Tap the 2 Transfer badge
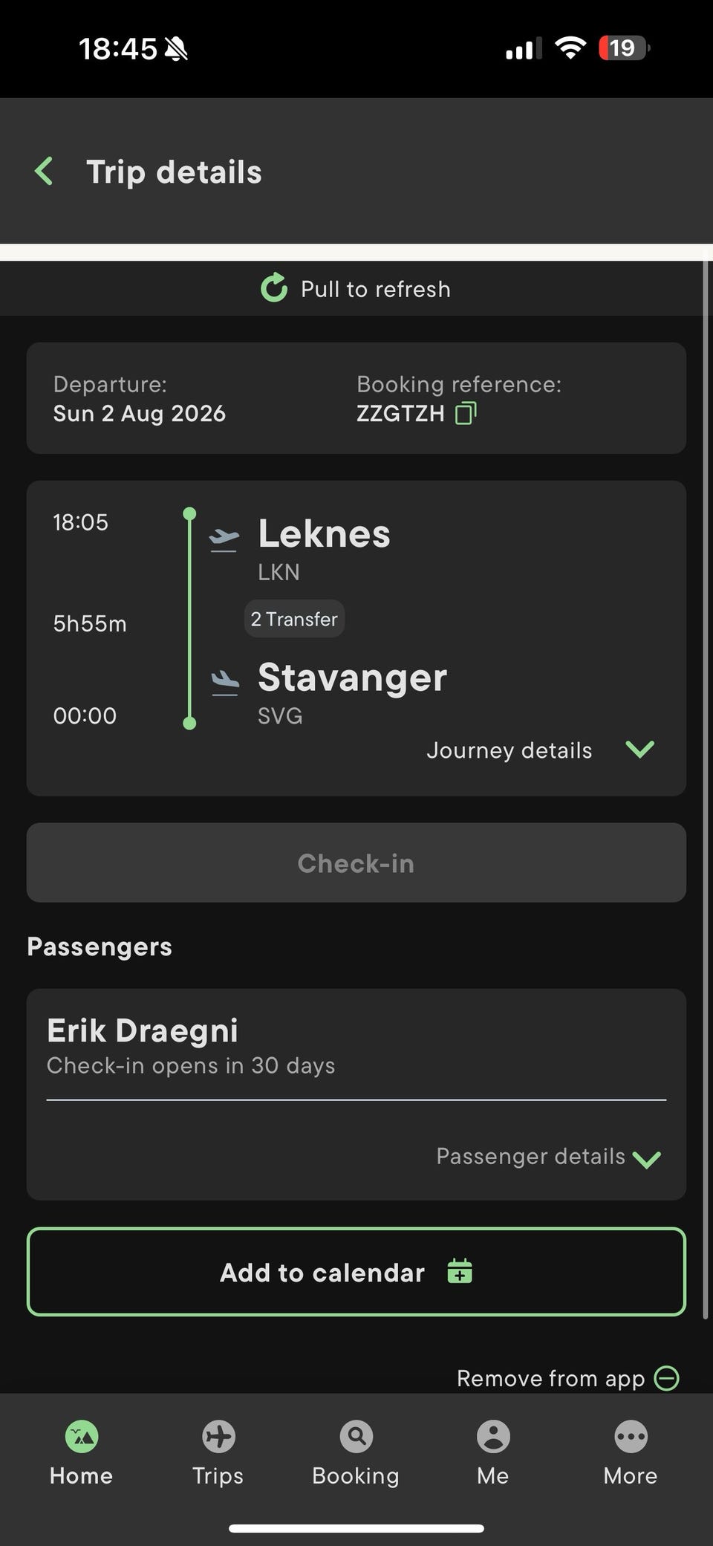Viewport: 713px width, 1546px height. [294, 619]
